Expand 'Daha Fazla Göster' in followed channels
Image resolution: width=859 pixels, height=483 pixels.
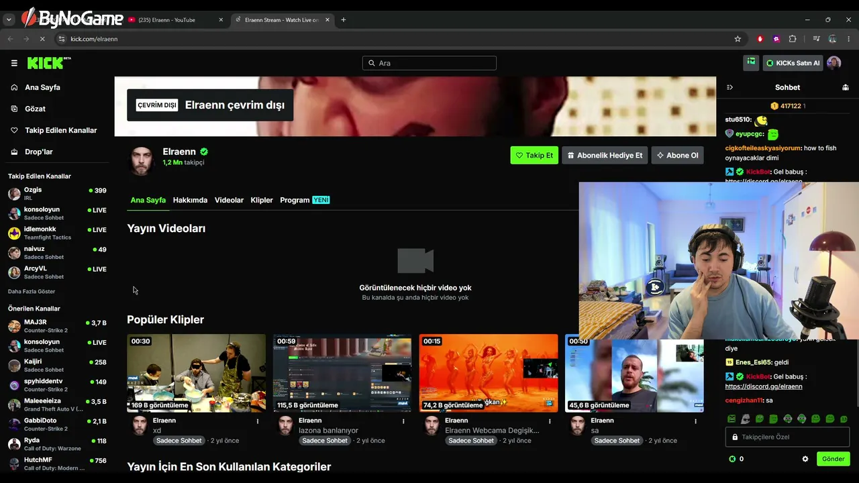click(x=32, y=291)
